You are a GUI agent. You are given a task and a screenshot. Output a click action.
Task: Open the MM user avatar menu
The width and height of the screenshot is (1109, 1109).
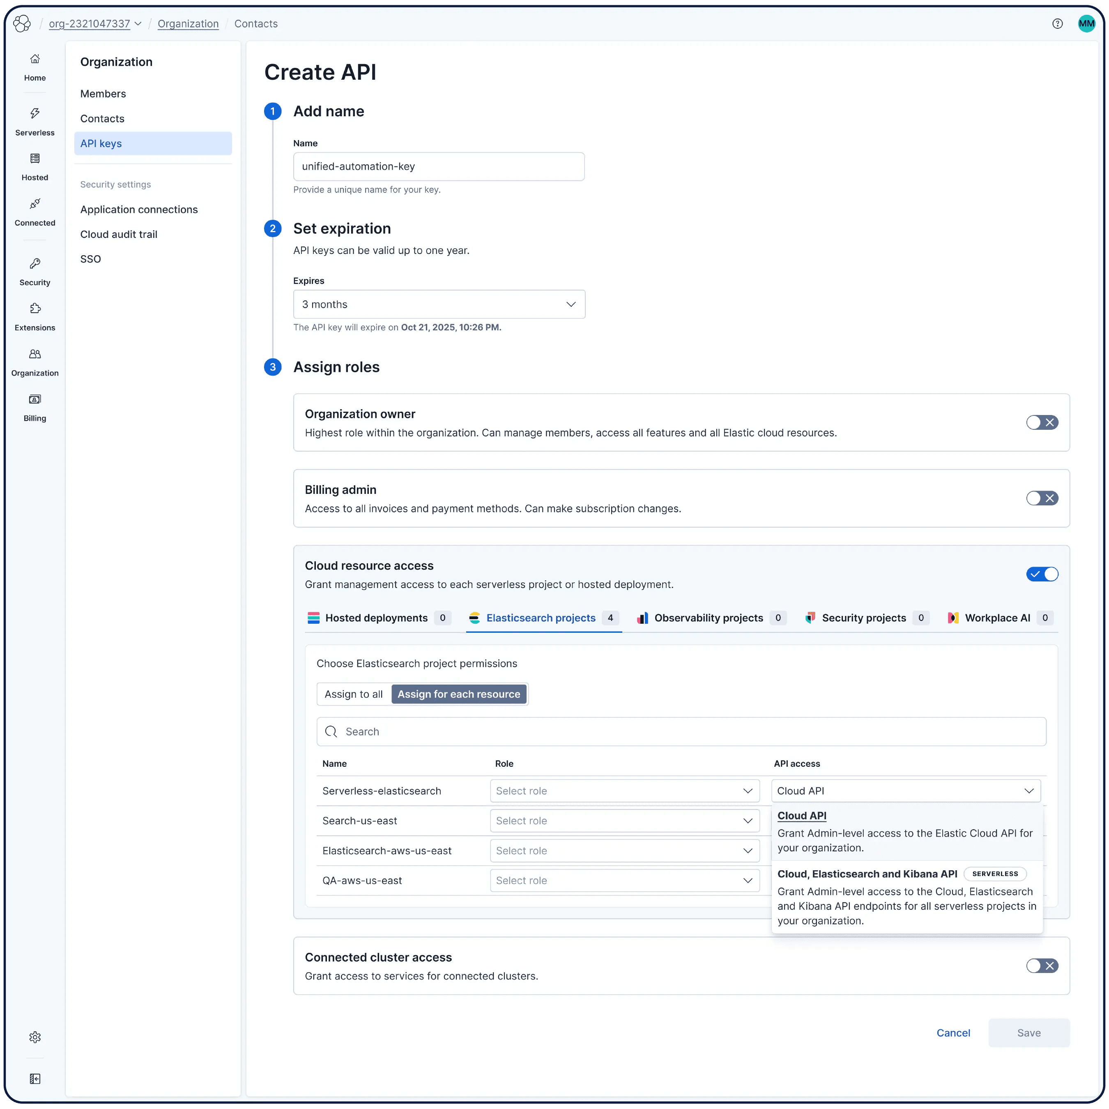pyautogui.click(x=1086, y=23)
